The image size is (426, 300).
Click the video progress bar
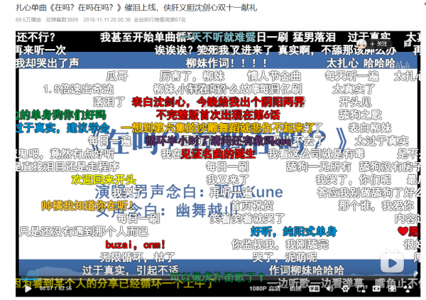pyautogui.click(x=217, y=280)
